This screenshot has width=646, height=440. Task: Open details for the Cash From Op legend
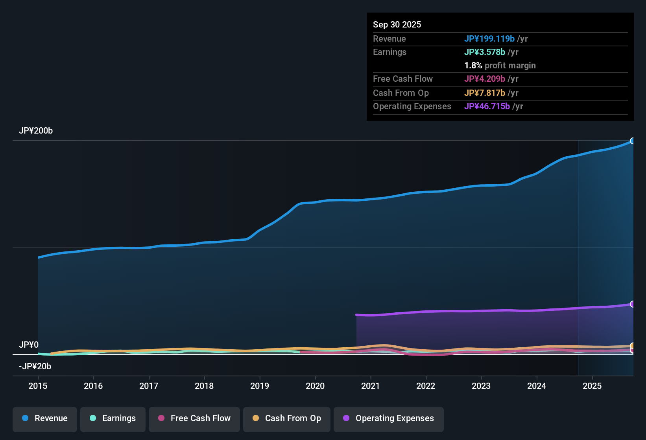[x=286, y=419]
